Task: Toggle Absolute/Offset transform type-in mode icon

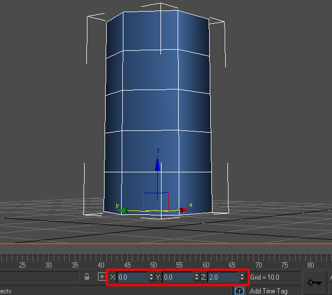Action: [102, 277]
